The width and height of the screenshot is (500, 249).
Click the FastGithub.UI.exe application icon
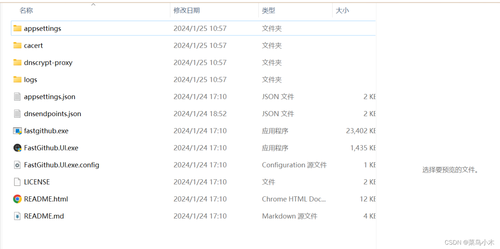[17, 148]
